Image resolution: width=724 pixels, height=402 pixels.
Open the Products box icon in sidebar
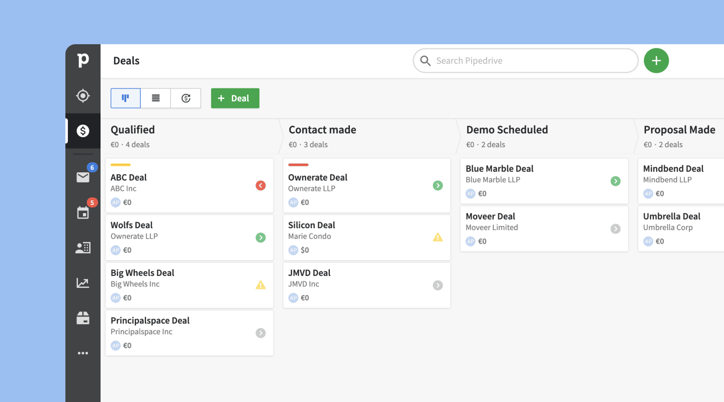point(83,318)
